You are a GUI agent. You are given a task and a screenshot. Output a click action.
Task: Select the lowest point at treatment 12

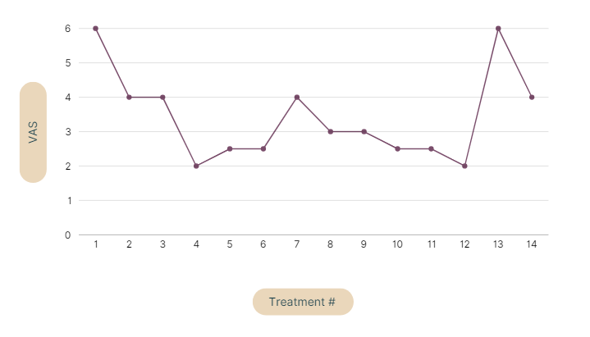click(x=464, y=166)
